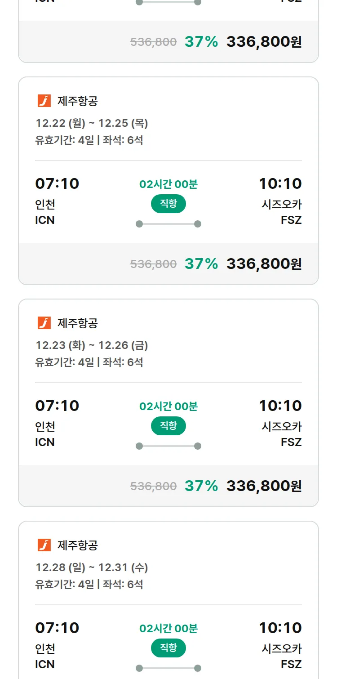Click the Jeju Air logo on the 12.22 flight
Image resolution: width=337 pixels, height=679 pixels.
(44, 101)
